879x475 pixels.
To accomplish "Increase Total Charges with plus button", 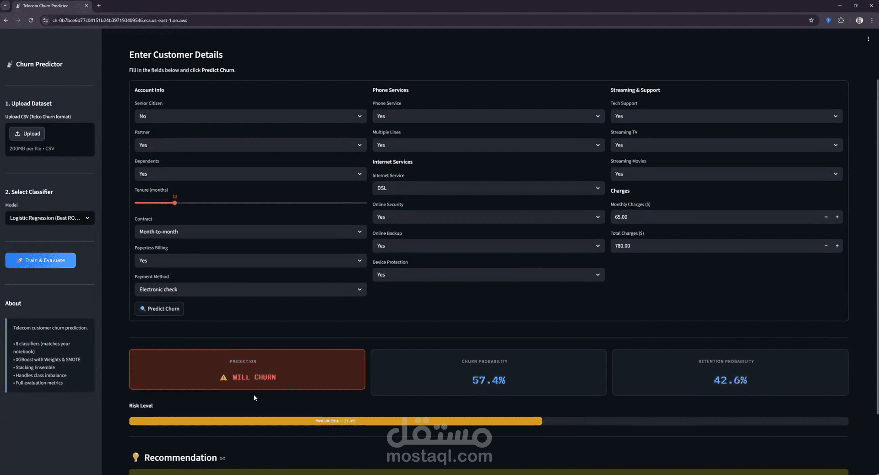I will (x=837, y=246).
